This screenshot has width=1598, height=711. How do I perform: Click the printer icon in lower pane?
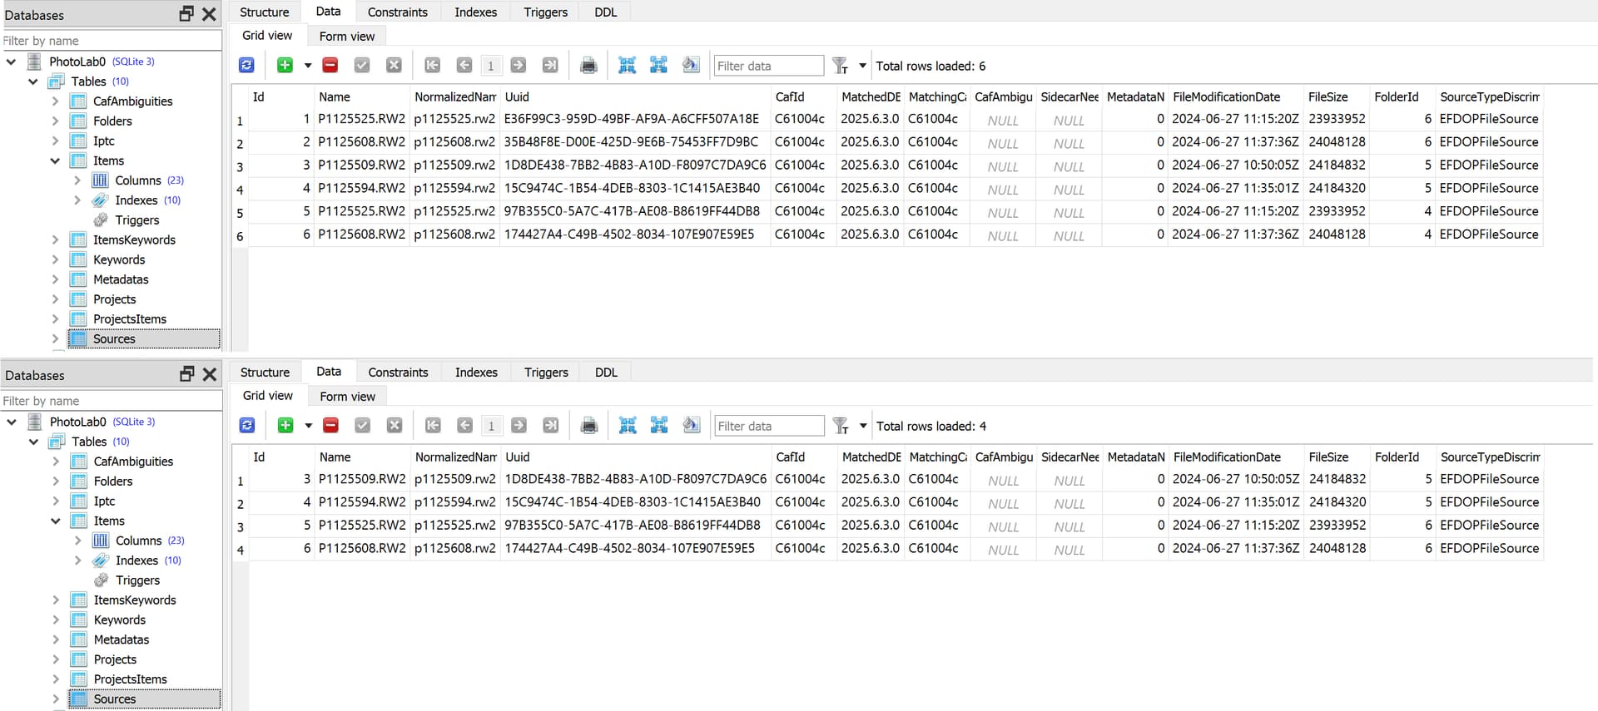point(589,426)
